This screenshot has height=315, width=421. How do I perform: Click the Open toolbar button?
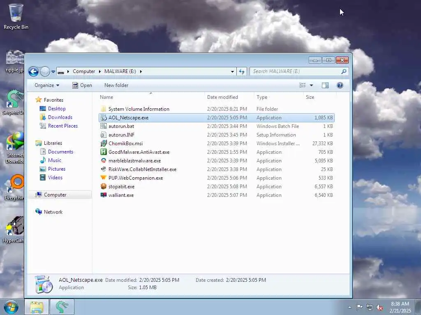pos(82,85)
